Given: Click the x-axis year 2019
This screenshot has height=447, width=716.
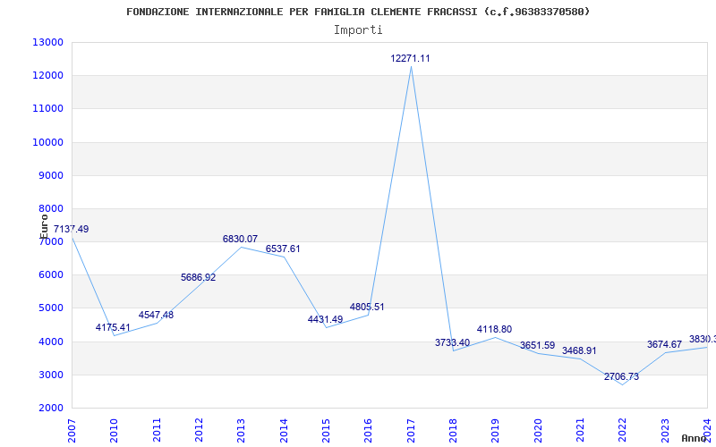Looking at the screenshot, I should 496,431.
